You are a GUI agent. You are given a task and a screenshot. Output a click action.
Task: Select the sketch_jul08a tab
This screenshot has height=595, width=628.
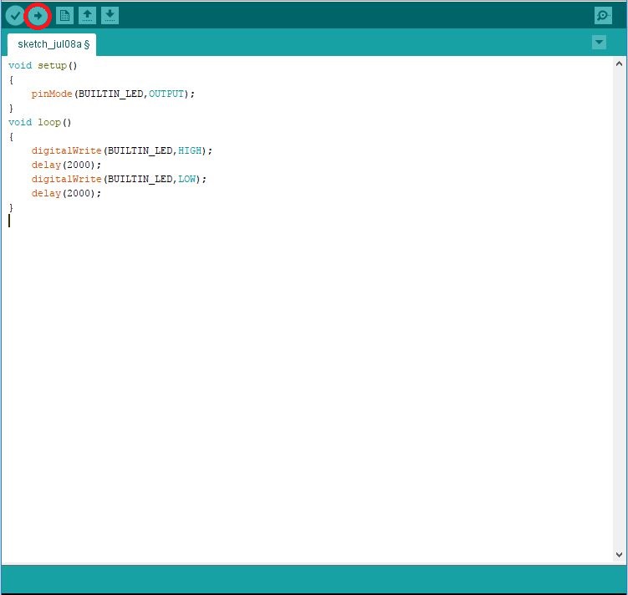point(52,43)
